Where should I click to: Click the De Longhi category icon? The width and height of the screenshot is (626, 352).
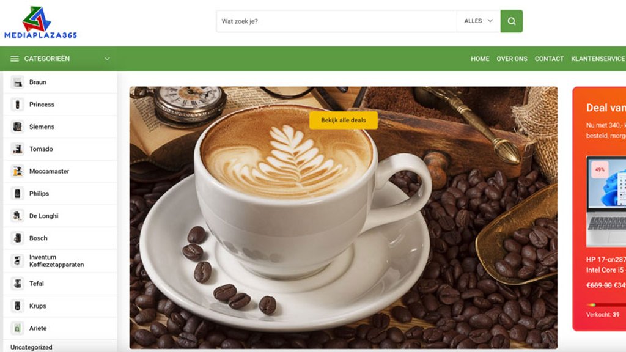(17, 216)
